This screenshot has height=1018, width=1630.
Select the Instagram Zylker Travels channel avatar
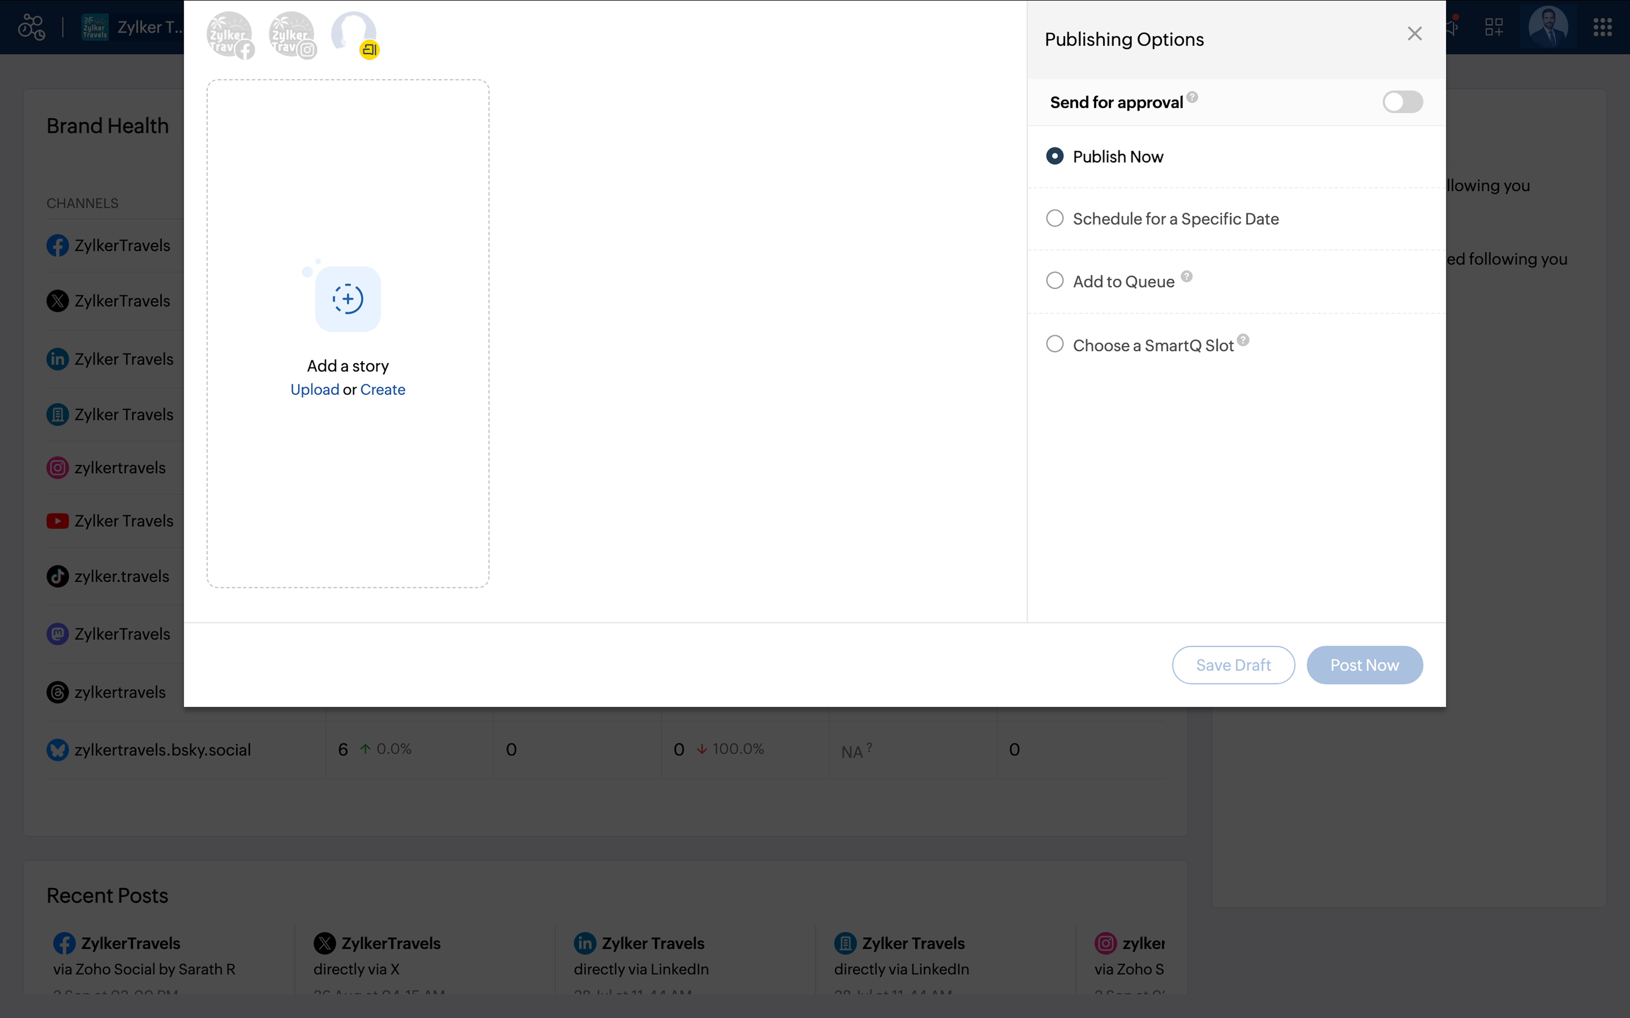tap(292, 34)
